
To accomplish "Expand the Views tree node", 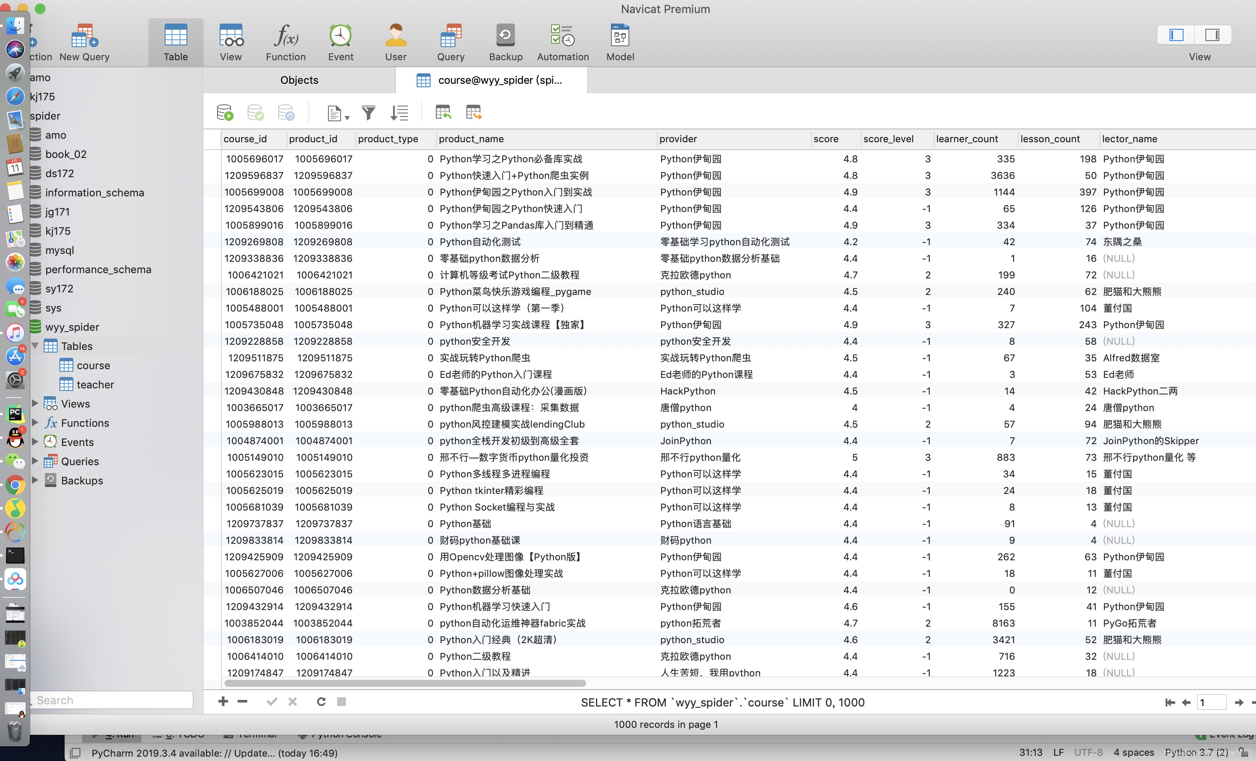I will coord(35,404).
